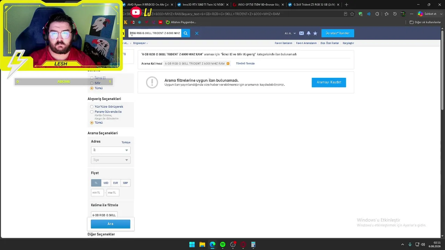This screenshot has height=250, width=445.
Task: Click the max TL price field
Action: pos(113,193)
